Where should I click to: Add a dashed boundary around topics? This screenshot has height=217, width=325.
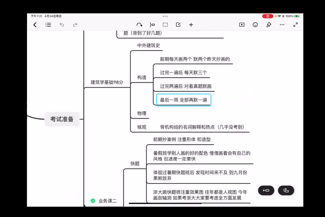tap(165, 25)
